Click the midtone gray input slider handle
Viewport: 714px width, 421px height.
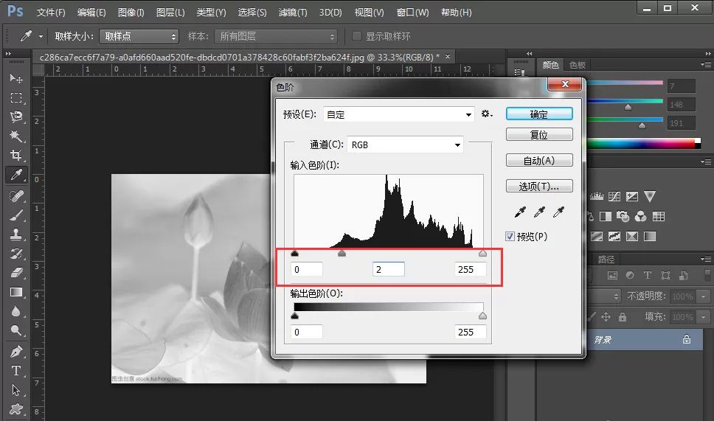click(342, 253)
